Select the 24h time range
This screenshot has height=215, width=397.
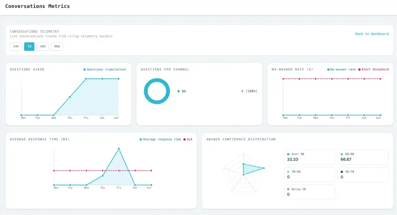pos(16,47)
